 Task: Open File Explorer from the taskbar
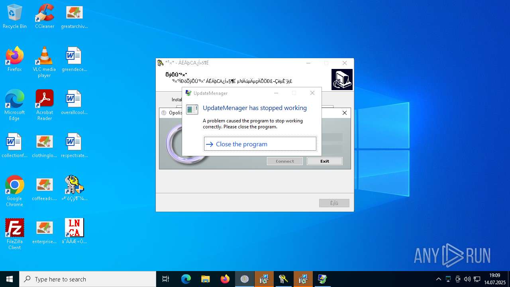coord(206,279)
